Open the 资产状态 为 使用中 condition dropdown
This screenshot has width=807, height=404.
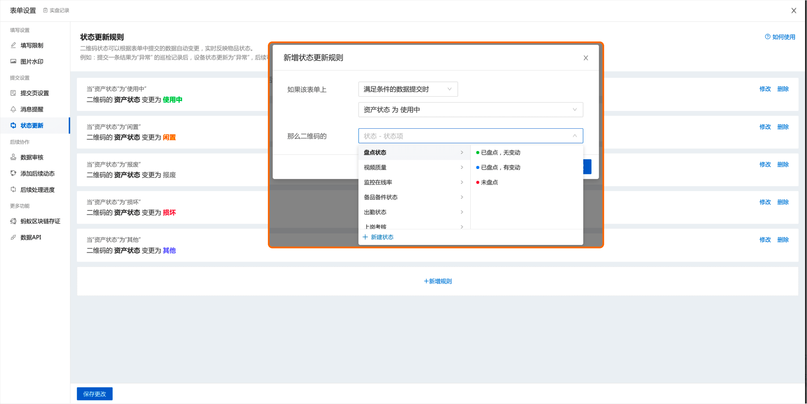point(470,110)
